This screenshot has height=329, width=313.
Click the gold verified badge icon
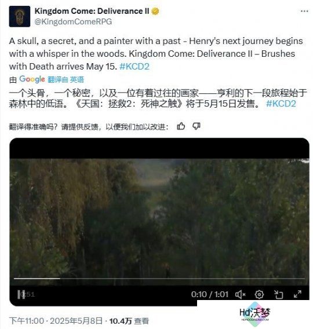(155, 11)
